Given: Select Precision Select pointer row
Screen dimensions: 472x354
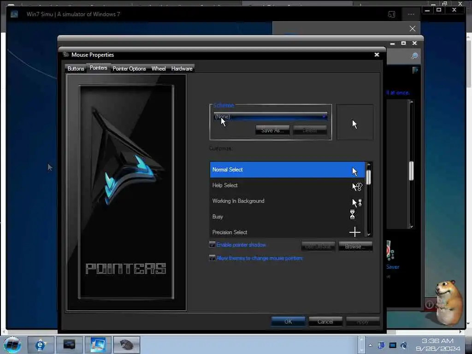Looking at the screenshot, I should 287,232.
